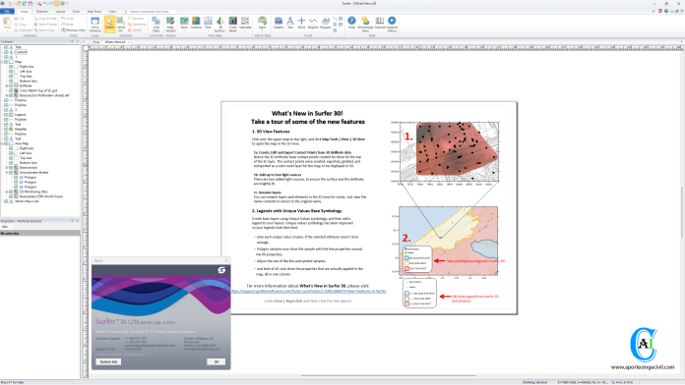
Task: Click System Info in the About dialog
Action: (x=108, y=361)
